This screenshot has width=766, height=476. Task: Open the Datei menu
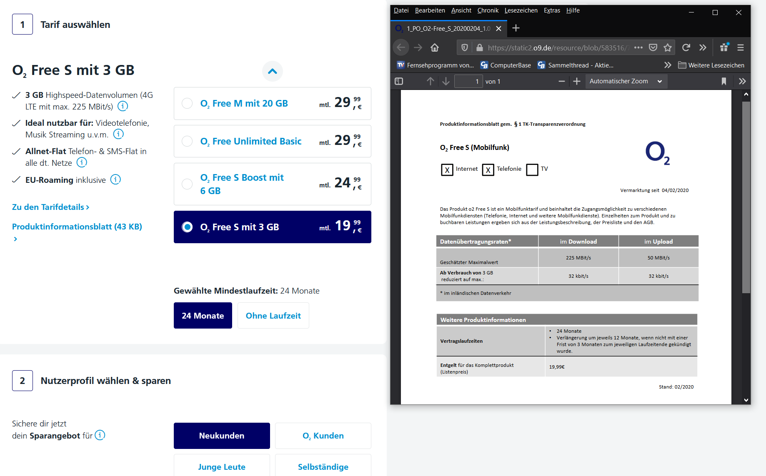pyautogui.click(x=401, y=10)
